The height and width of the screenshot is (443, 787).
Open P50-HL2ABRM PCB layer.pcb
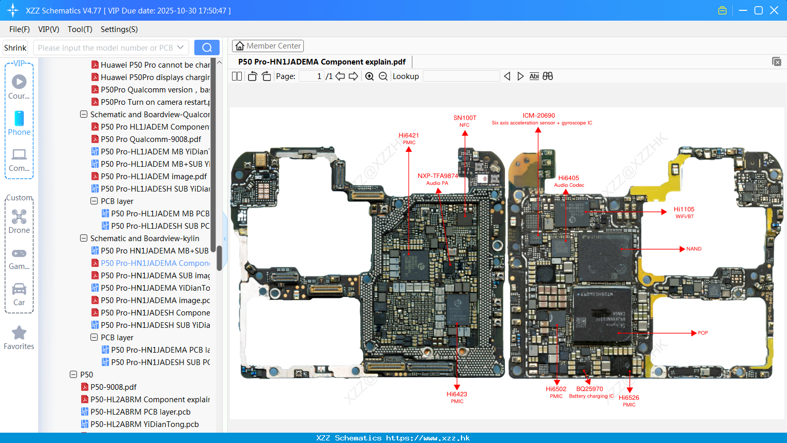(136, 412)
